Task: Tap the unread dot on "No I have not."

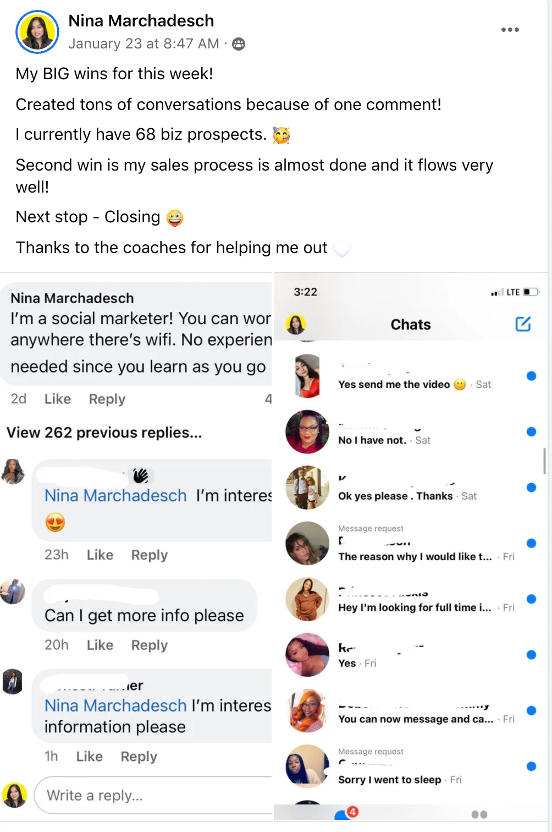Action: [531, 432]
